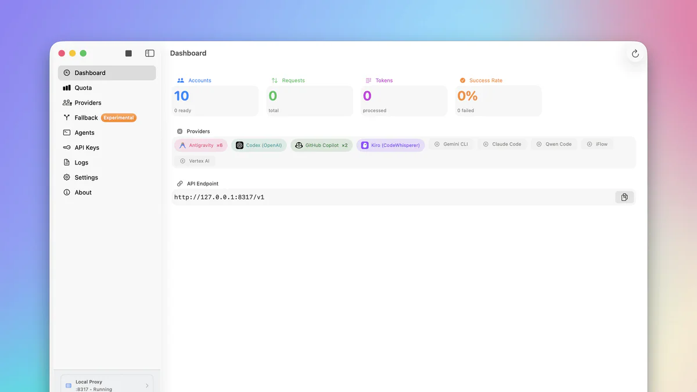Image resolution: width=697 pixels, height=392 pixels.
Task: Disable the Antigravity provider chip
Action: [x=200, y=145]
